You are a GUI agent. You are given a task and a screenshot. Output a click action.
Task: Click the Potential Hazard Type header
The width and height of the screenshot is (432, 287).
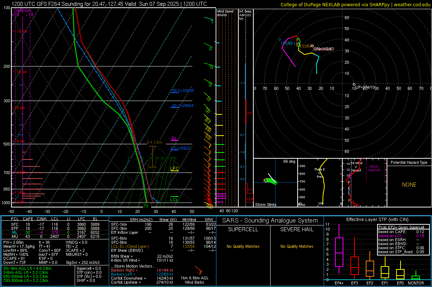[x=409, y=162]
